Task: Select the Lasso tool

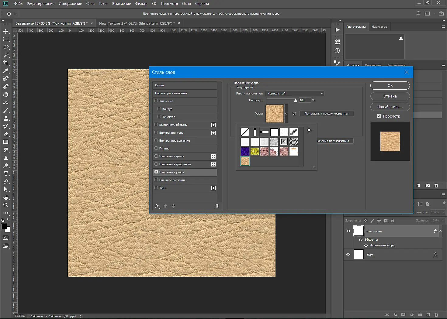Action: pos(6,47)
